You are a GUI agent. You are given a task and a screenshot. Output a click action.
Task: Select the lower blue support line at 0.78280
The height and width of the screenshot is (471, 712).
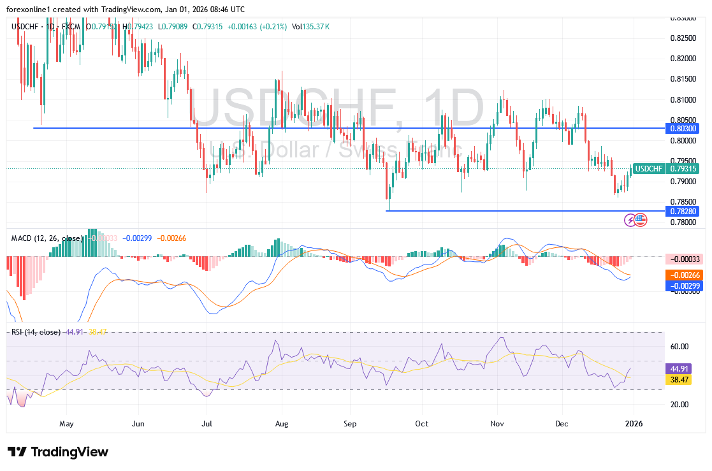(x=510, y=211)
